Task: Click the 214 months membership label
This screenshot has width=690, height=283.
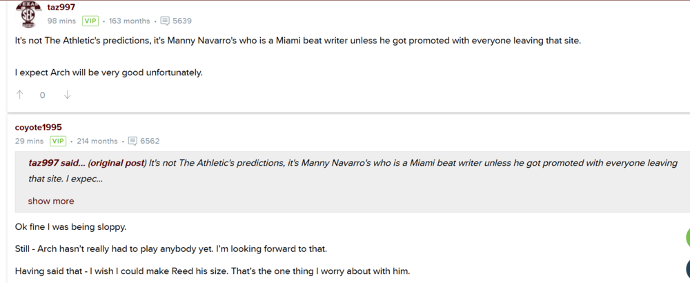Action: coord(97,141)
